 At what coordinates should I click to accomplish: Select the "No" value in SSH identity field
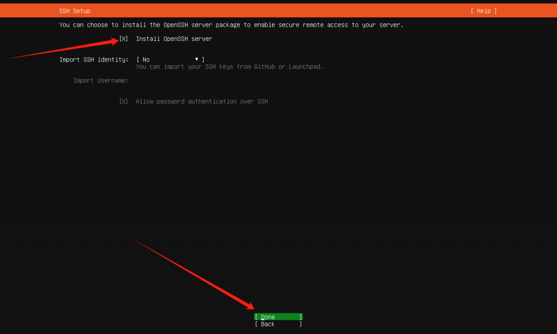146,60
